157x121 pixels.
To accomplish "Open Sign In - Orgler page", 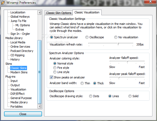I will click(x=20, y=34).
